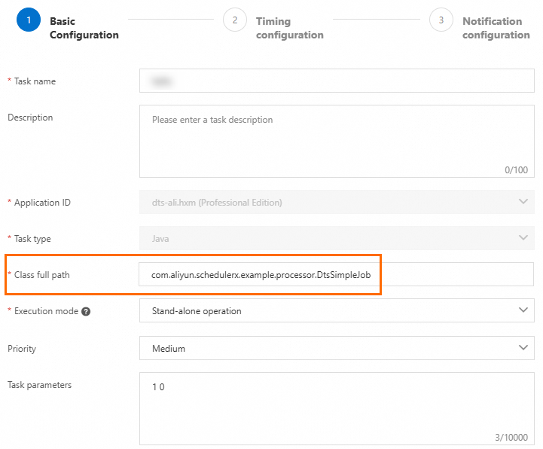Open the Medium priority dropdown
This screenshot has width=543, height=449.
point(337,348)
